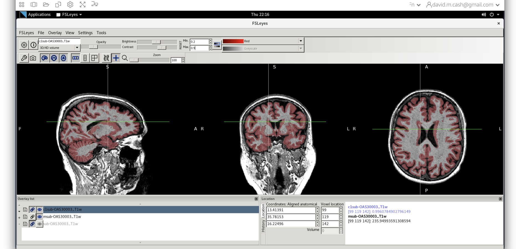
Task: Open the File menu
Action: tap(41, 33)
